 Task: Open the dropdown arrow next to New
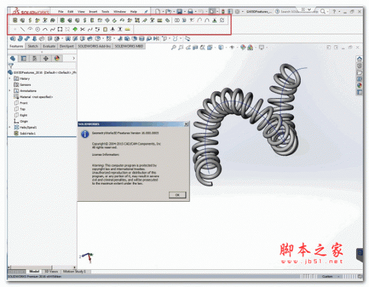pos(163,11)
